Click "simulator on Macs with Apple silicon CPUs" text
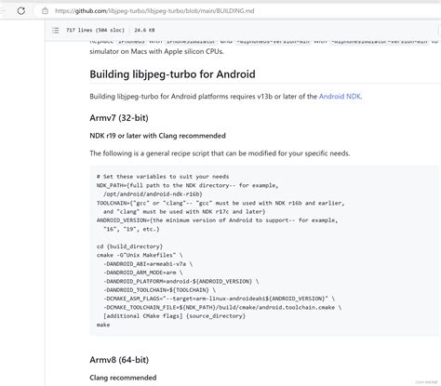441x386 pixels. (x=156, y=51)
